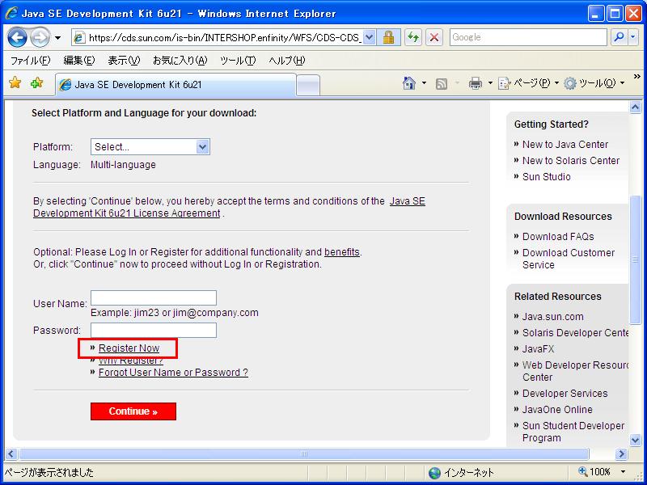Click the vertical scrollbar thumb
The image size is (647, 485).
[635, 259]
